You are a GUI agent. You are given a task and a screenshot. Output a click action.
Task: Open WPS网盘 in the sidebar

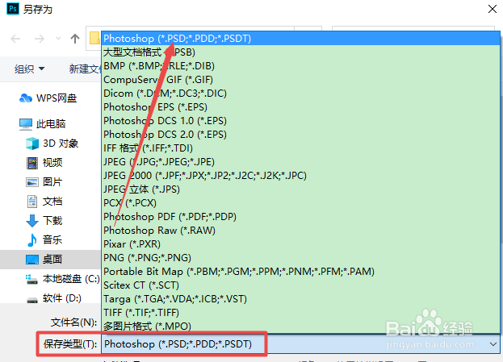click(48, 98)
